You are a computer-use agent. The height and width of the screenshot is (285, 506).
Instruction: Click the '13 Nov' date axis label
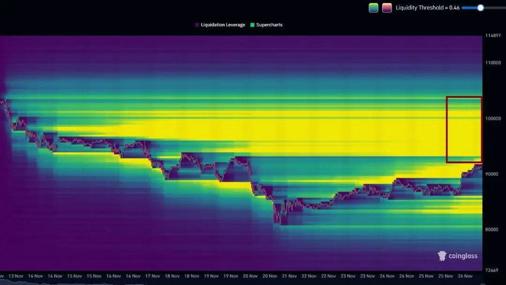coord(16,276)
